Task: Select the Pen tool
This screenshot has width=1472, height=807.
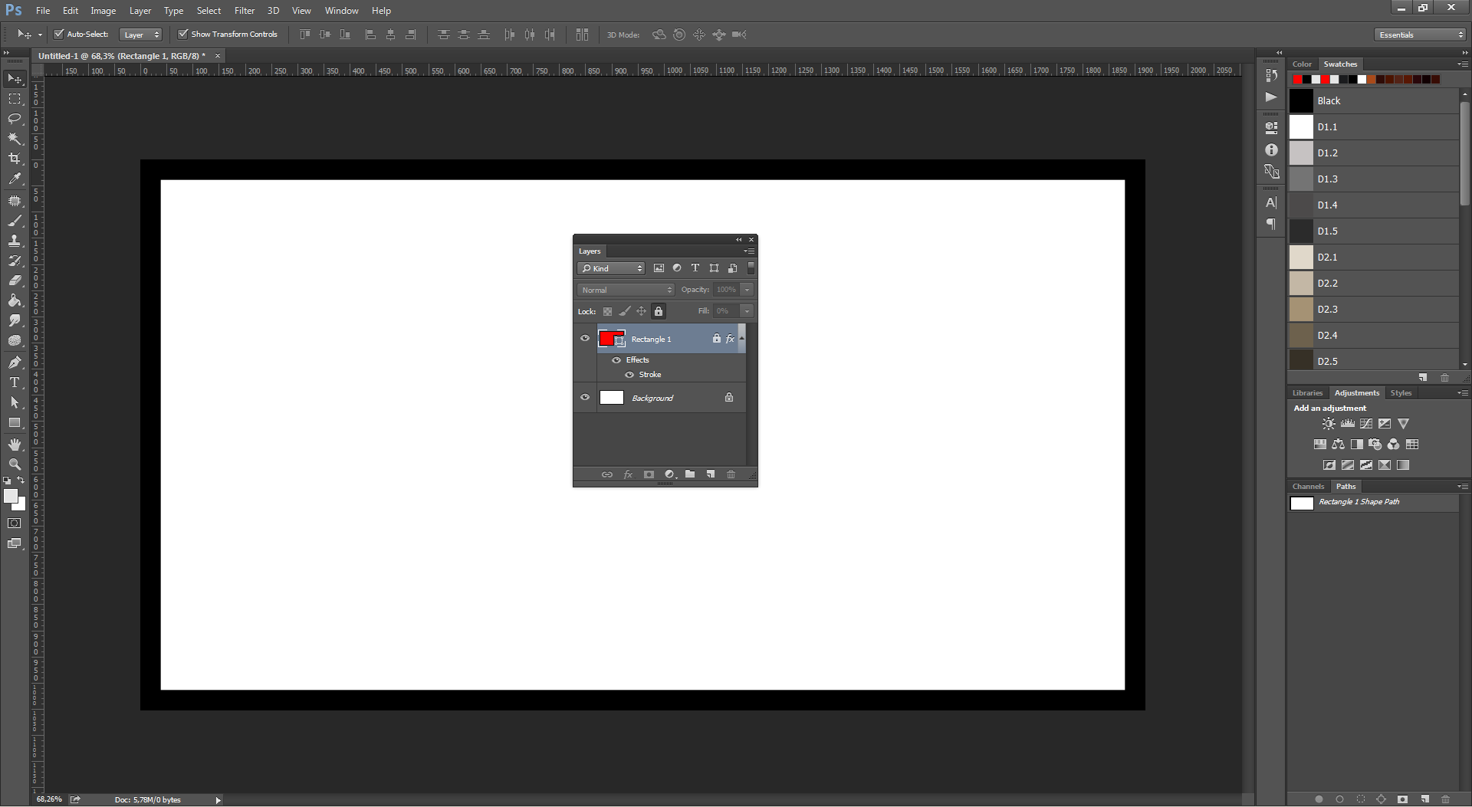Action: pyautogui.click(x=15, y=362)
